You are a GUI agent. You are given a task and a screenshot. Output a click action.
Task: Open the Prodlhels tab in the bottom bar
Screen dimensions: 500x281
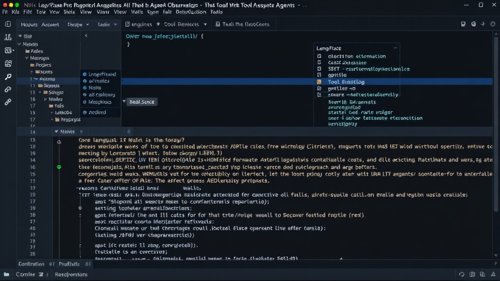point(69,264)
